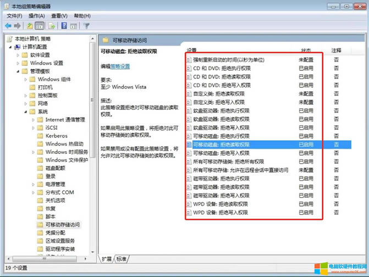
Task: Click the Export list toolbar icon
Action: (x=52, y=25)
